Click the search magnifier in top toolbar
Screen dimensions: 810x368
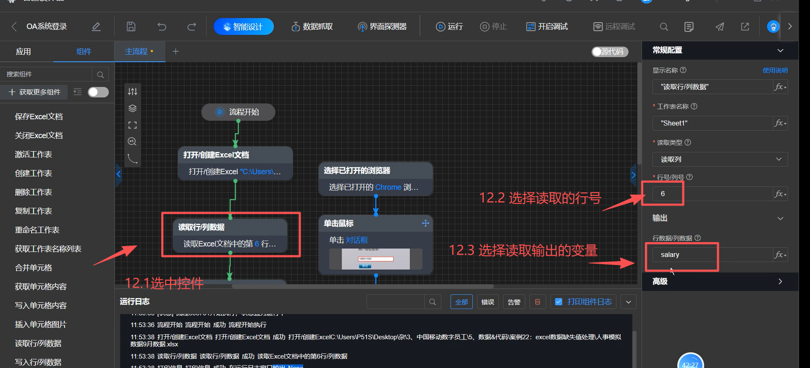(664, 27)
